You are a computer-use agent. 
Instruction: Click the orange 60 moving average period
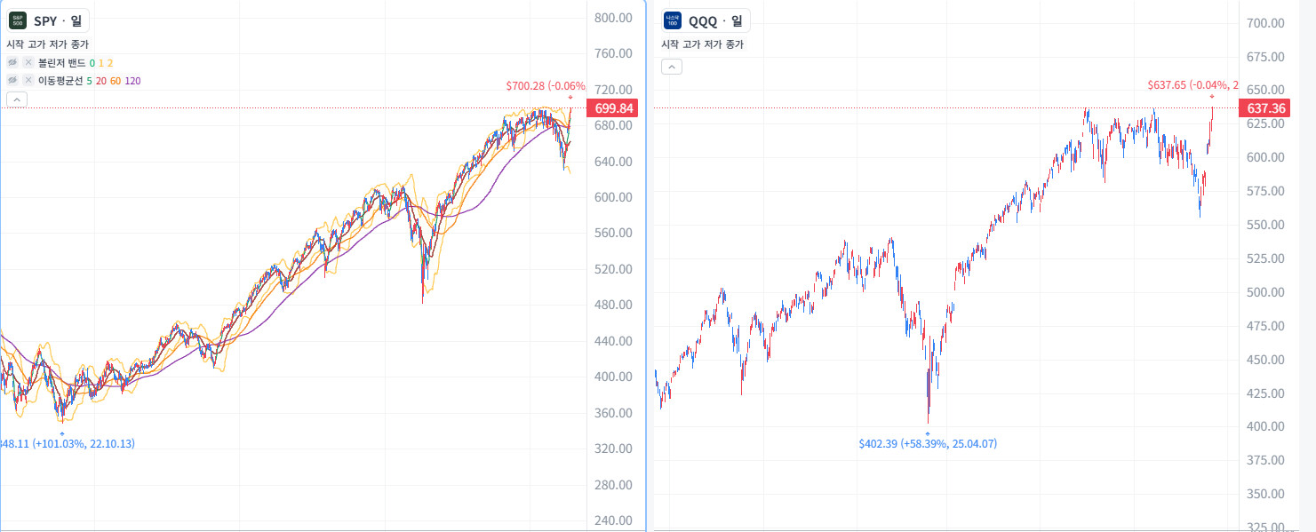(x=116, y=81)
